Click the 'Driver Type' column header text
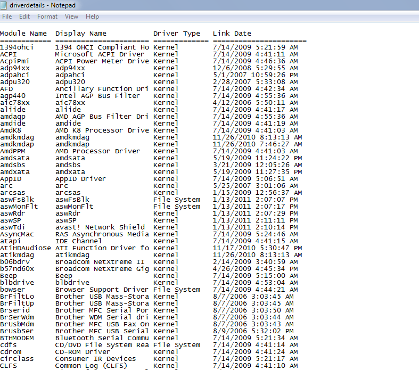Screen dimensions: 419x370 pyautogui.click(x=177, y=34)
